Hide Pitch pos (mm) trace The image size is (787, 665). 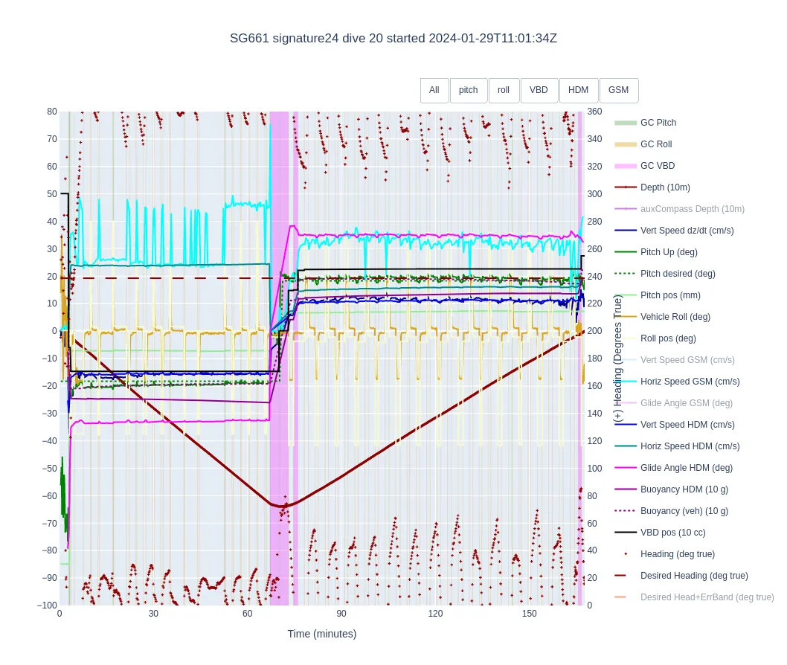pos(658,295)
